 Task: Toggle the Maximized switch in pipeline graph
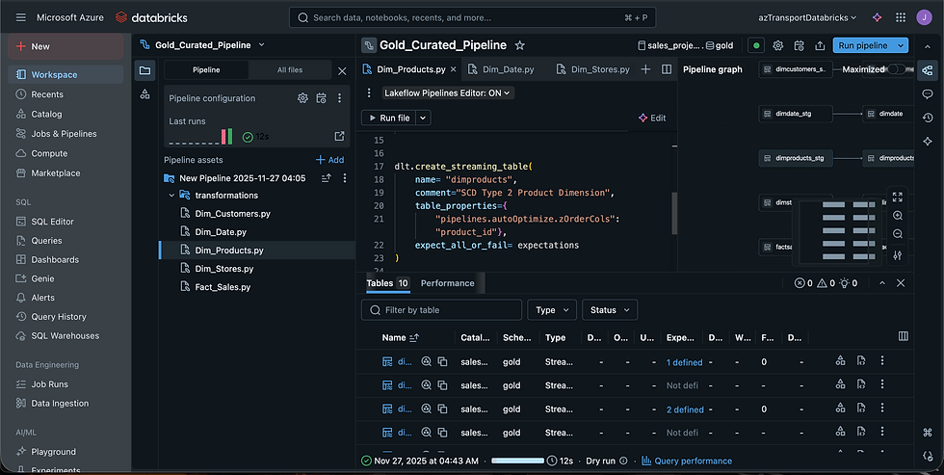[898, 69]
